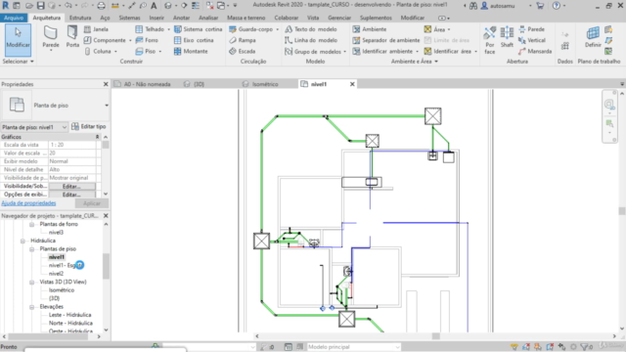Image resolution: width=626 pixels, height=352 pixels.
Task: Select the Escada stair tool
Action: click(243, 51)
